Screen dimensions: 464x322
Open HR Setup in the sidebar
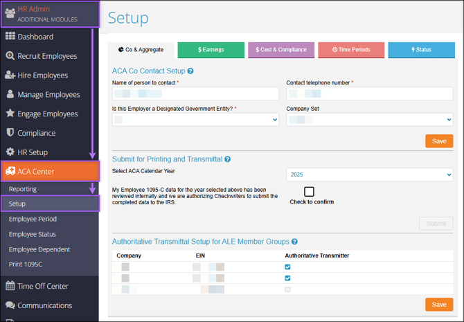pos(49,152)
